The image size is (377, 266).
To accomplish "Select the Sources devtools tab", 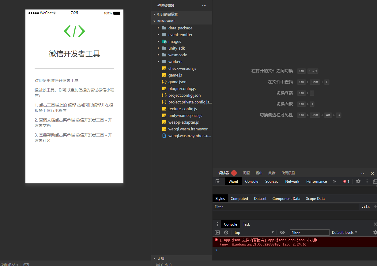I will (272, 182).
